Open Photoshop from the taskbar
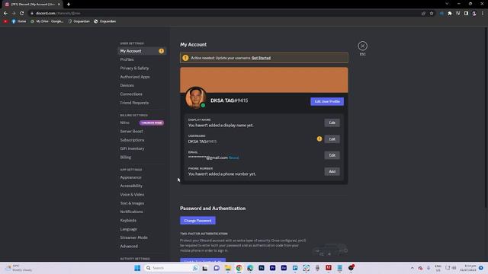 coord(261,268)
